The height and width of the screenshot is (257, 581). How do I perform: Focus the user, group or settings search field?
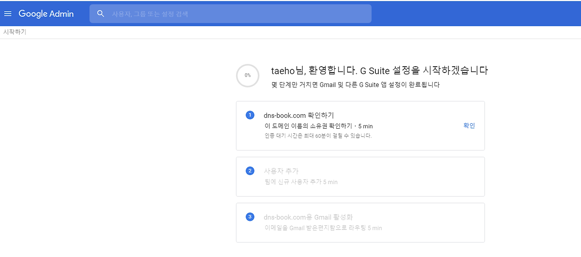click(x=231, y=14)
